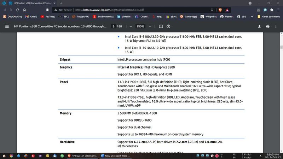Click the fit to page icon
The height and width of the screenshot is (159, 283).
pos(161,26)
